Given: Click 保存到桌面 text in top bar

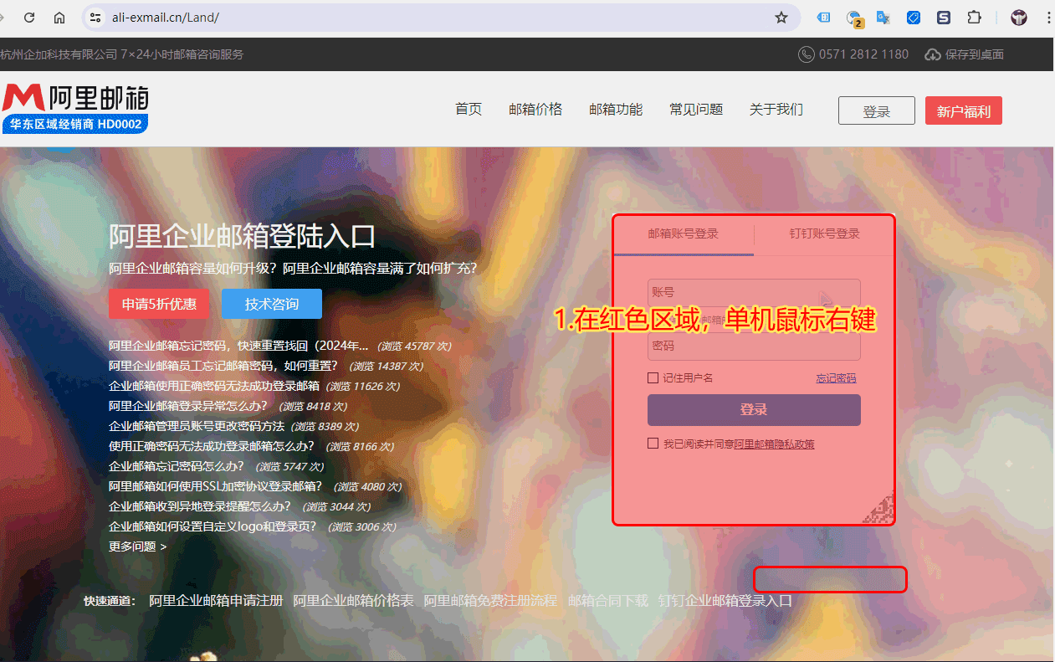Looking at the screenshot, I should pos(975,54).
